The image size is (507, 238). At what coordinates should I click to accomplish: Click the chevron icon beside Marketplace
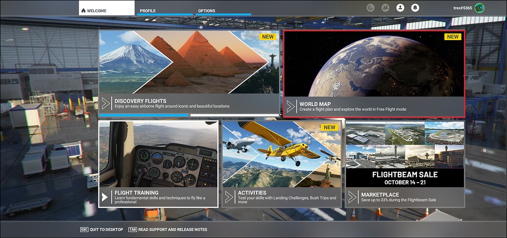point(352,197)
